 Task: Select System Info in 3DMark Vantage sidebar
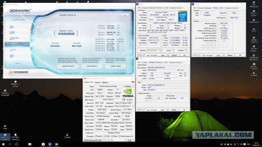(x=14, y=38)
